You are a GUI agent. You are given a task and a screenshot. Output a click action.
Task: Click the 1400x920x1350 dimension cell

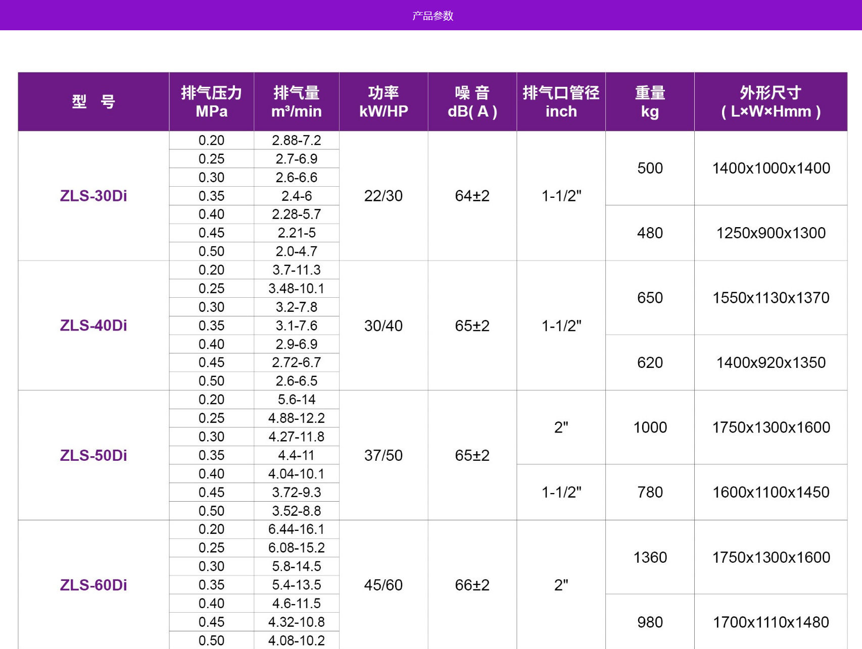tap(771, 362)
